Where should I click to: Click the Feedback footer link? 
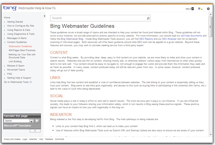49,139
